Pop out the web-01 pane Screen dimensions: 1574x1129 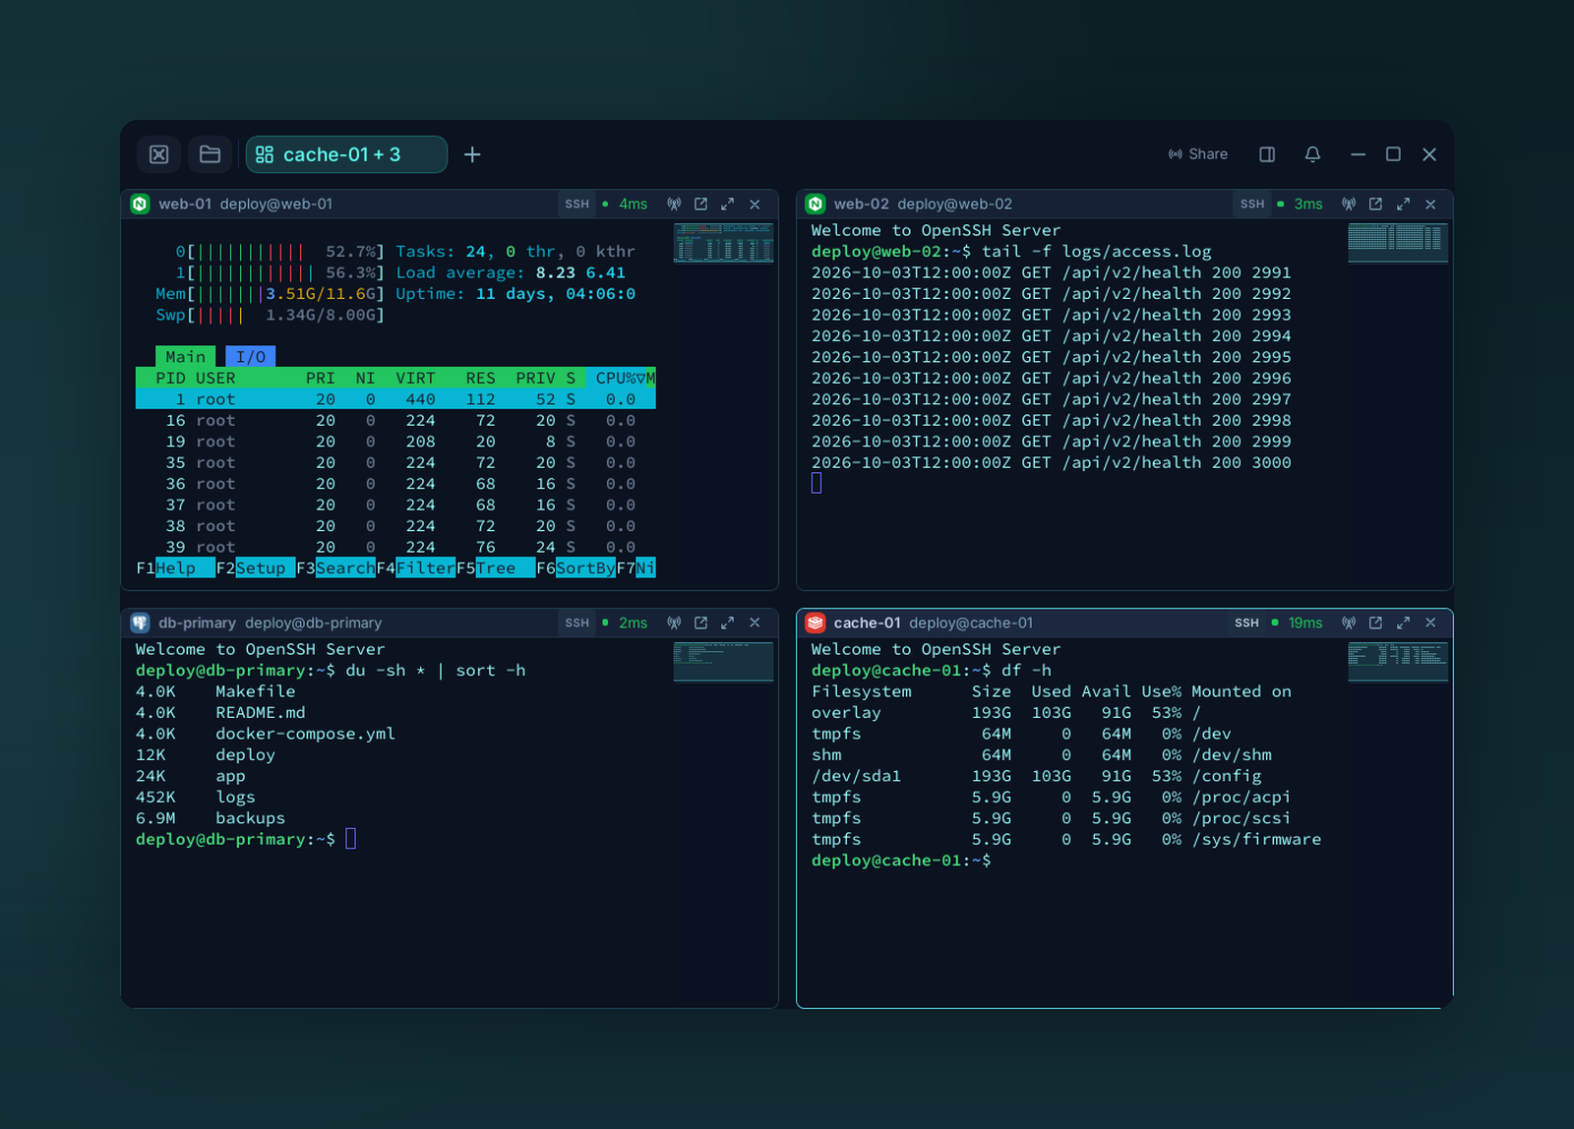click(700, 205)
